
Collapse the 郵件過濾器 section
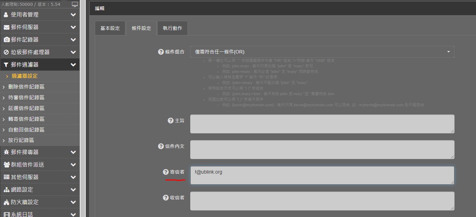pyautogui.click(x=40, y=65)
